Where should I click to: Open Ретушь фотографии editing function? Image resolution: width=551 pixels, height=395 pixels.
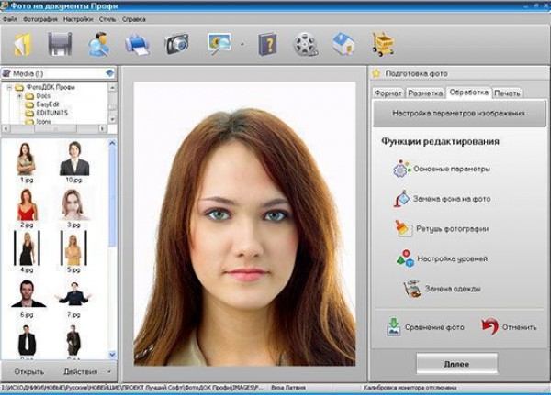tap(450, 229)
